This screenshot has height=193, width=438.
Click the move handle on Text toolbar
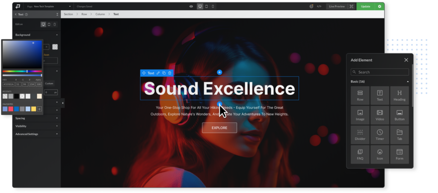pyautogui.click(x=144, y=73)
